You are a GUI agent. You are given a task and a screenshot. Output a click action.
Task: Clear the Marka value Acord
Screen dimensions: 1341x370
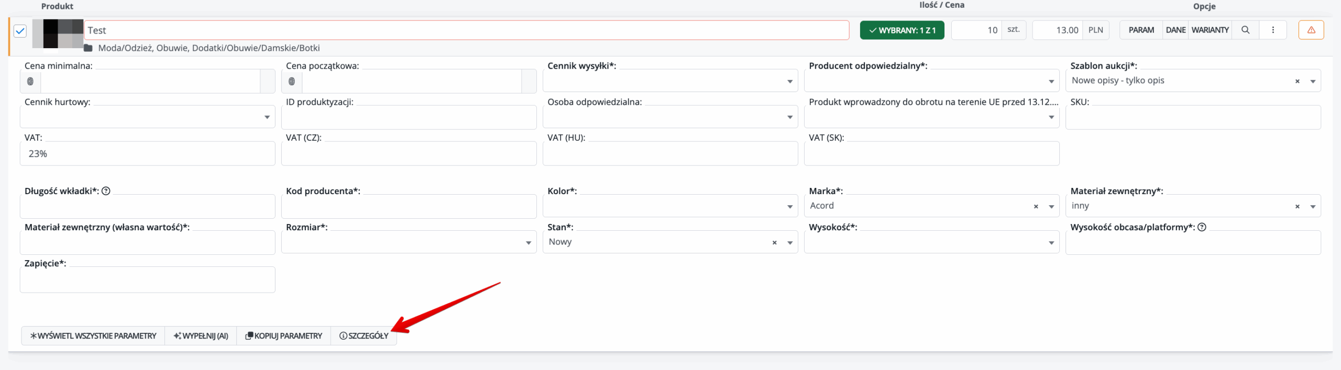click(x=1036, y=207)
